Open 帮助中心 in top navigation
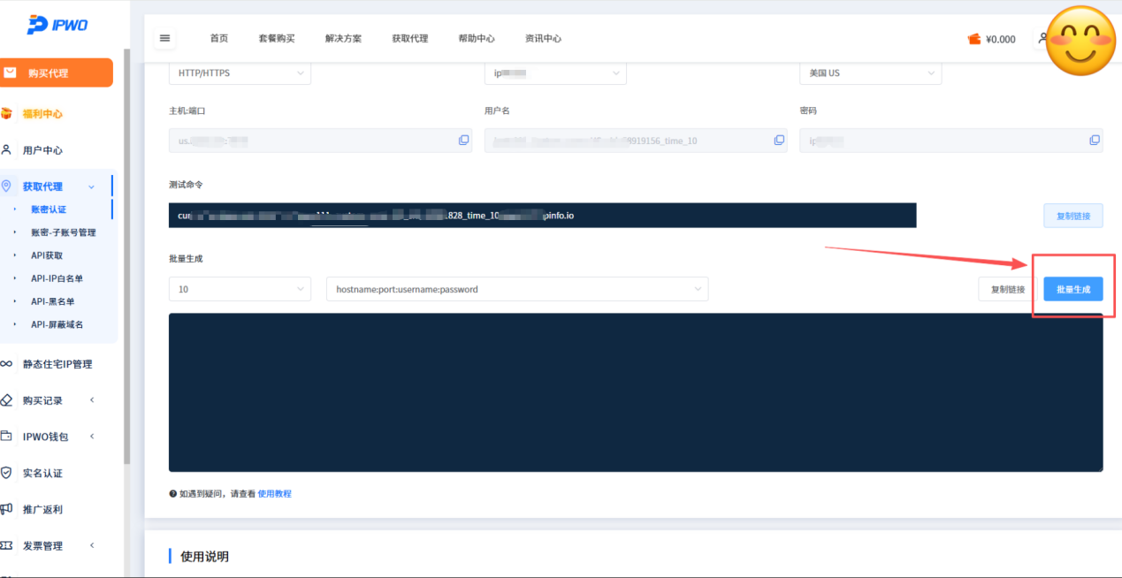1122x578 pixels. pyautogui.click(x=477, y=39)
